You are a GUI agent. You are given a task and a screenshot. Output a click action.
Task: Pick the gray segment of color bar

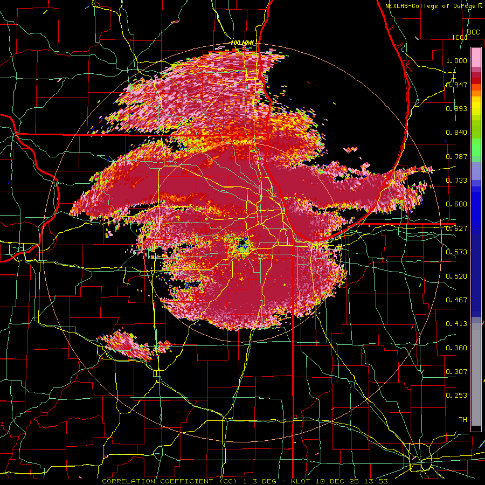(x=476, y=375)
